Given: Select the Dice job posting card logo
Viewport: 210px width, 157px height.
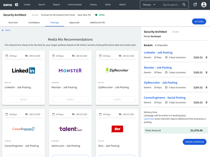Looking at the screenshot, I should pyautogui.click(x=117, y=129).
